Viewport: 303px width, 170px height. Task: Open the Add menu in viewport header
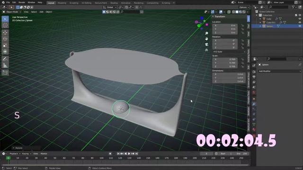[41, 12]
